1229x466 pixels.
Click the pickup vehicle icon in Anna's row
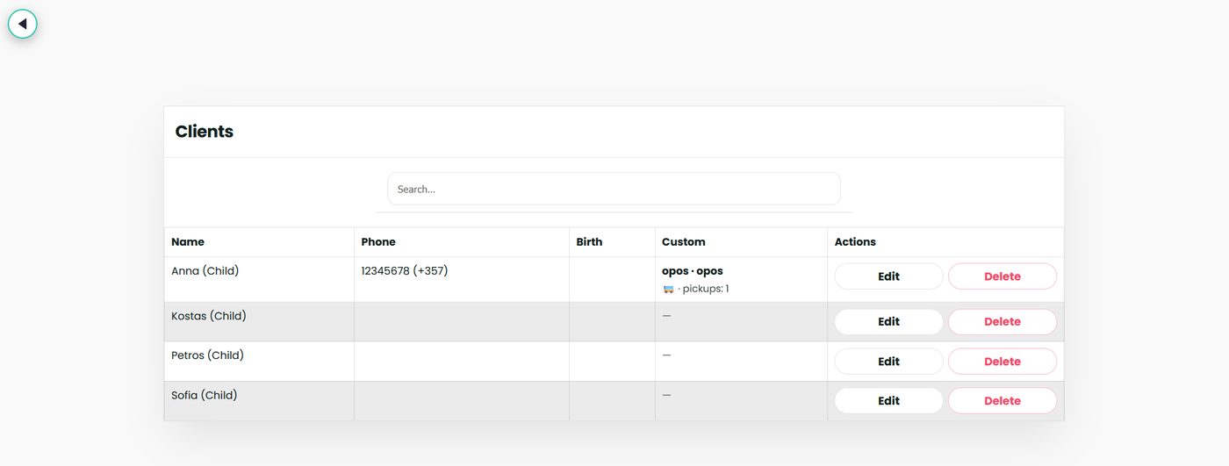click(668, 289)
